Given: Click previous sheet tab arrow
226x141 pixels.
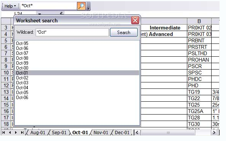Looking at the screenshot, I should click(10, 133).
